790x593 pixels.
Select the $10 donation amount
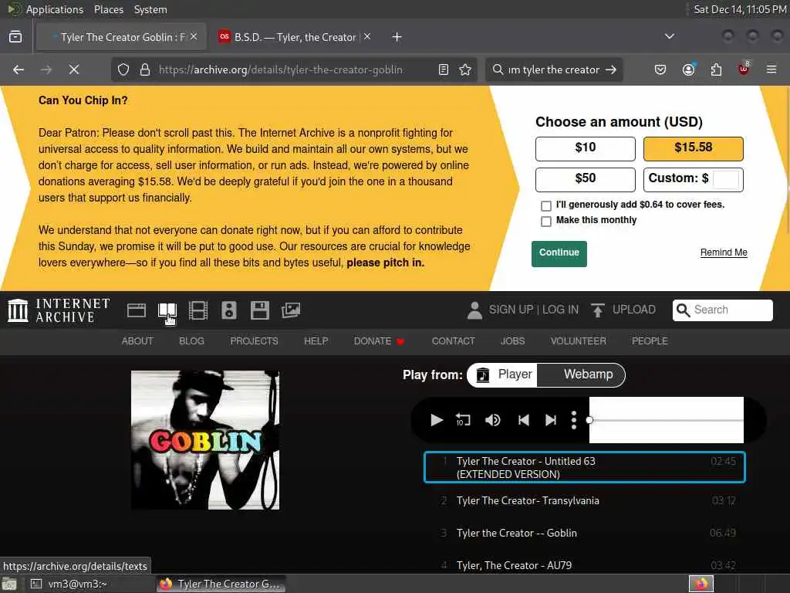click(586, 149)
